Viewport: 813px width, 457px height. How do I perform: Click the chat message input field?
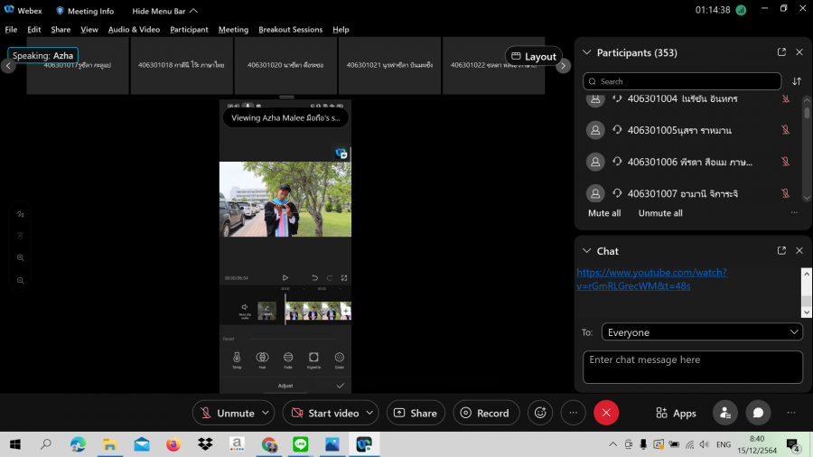[692, 367]
